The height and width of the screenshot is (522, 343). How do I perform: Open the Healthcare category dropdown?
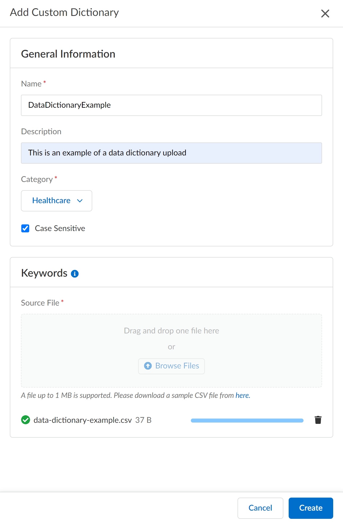56,201
